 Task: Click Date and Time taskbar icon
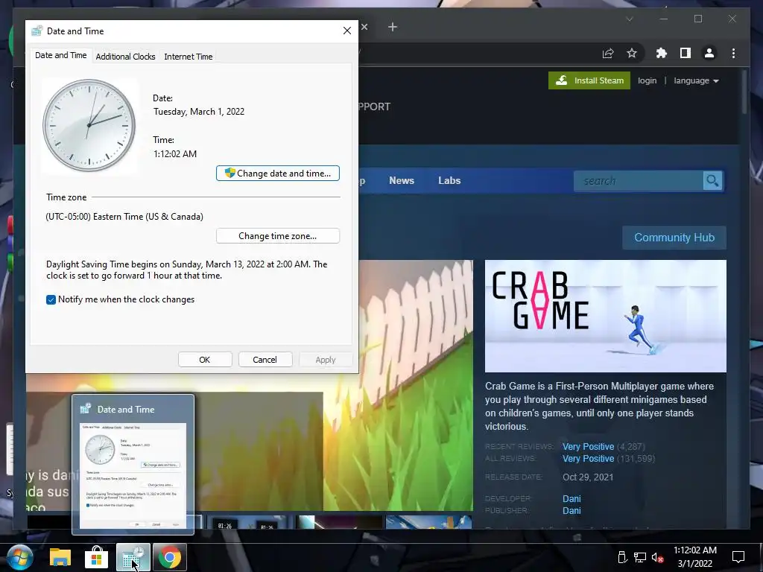133,557
